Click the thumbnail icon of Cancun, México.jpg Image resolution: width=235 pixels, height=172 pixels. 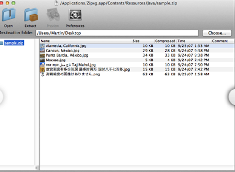coord(42,51)
